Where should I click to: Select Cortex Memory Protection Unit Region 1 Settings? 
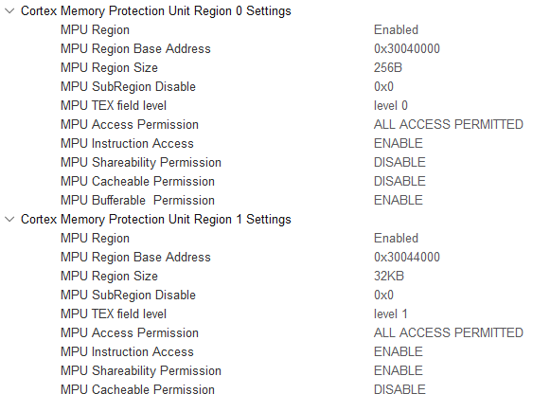coord(156,220)
